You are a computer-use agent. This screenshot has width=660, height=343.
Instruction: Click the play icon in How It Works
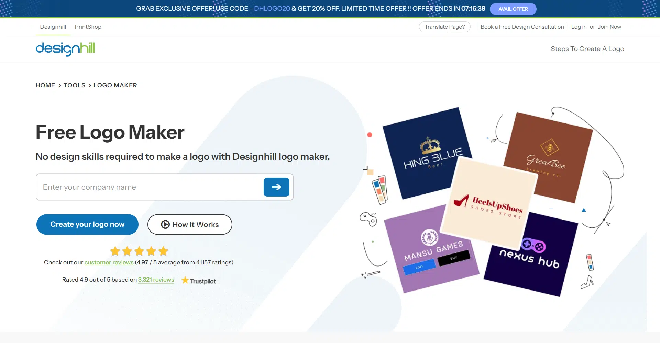165,224
